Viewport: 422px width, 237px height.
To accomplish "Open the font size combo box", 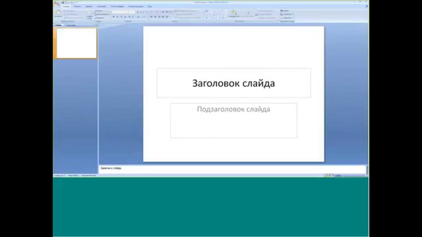I will tap(132, 12).
